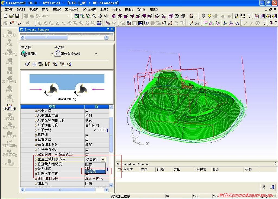Click parameter table vertical scrollbar thumb
The width and height of the screenshot is (278, 199).
(x=111, y=135)
